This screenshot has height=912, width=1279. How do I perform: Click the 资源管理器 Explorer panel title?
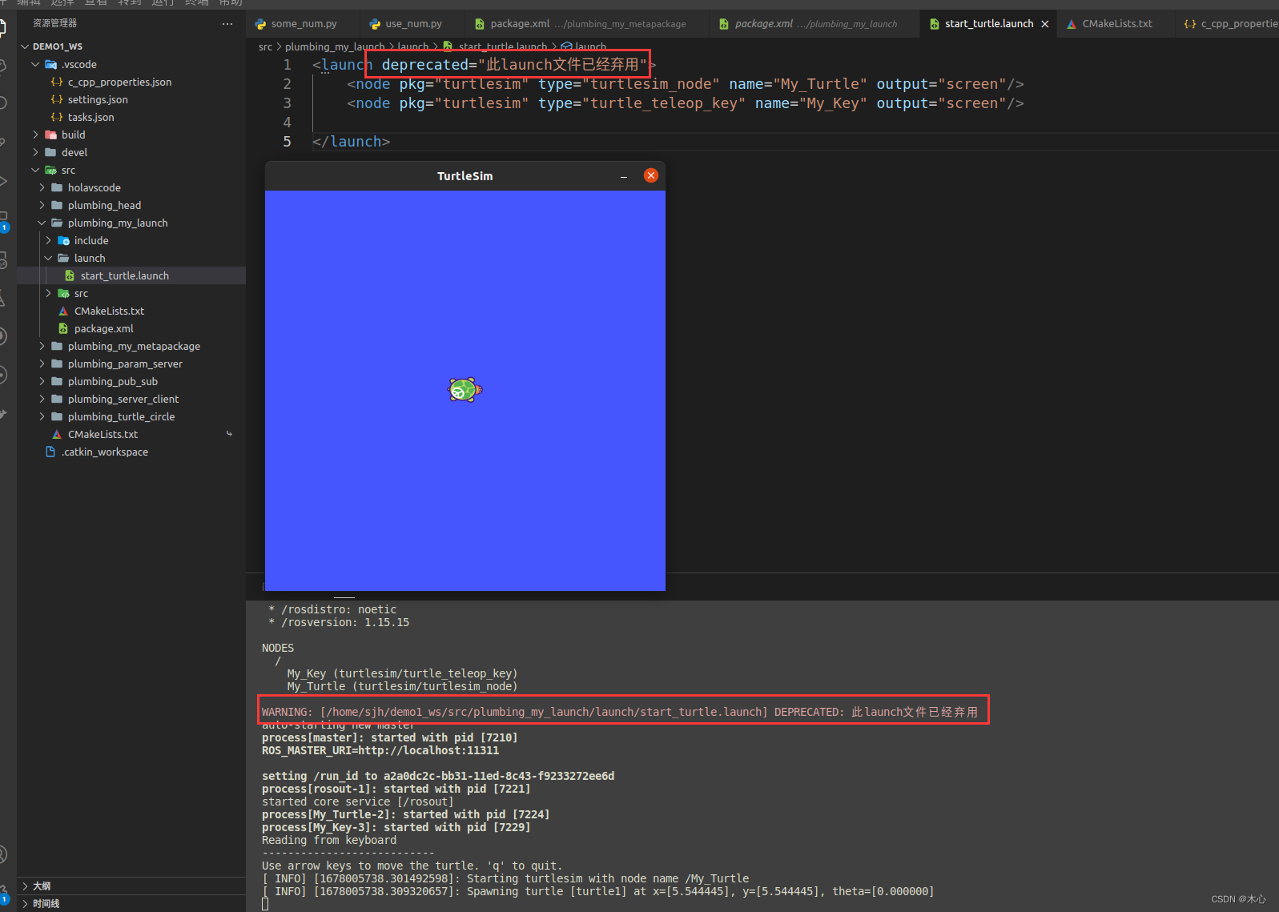click(54, 24)
